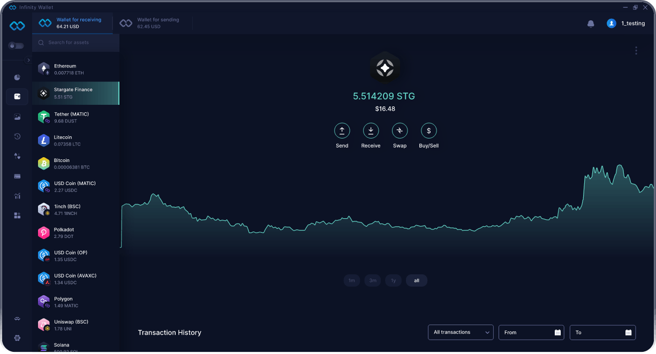656x354 pixels.
Task: Open settings gear at sidebar bottom
Action: click(17, 338)
